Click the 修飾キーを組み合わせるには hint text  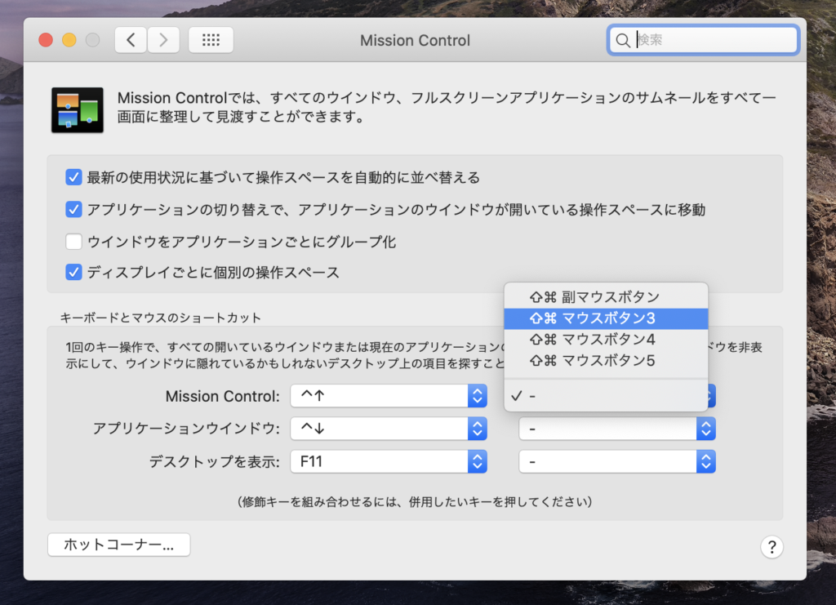[415, 502]
